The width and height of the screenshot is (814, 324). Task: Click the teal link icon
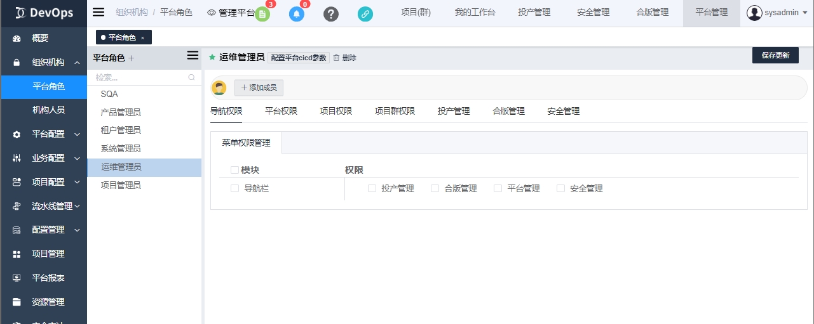click(365, 14)
